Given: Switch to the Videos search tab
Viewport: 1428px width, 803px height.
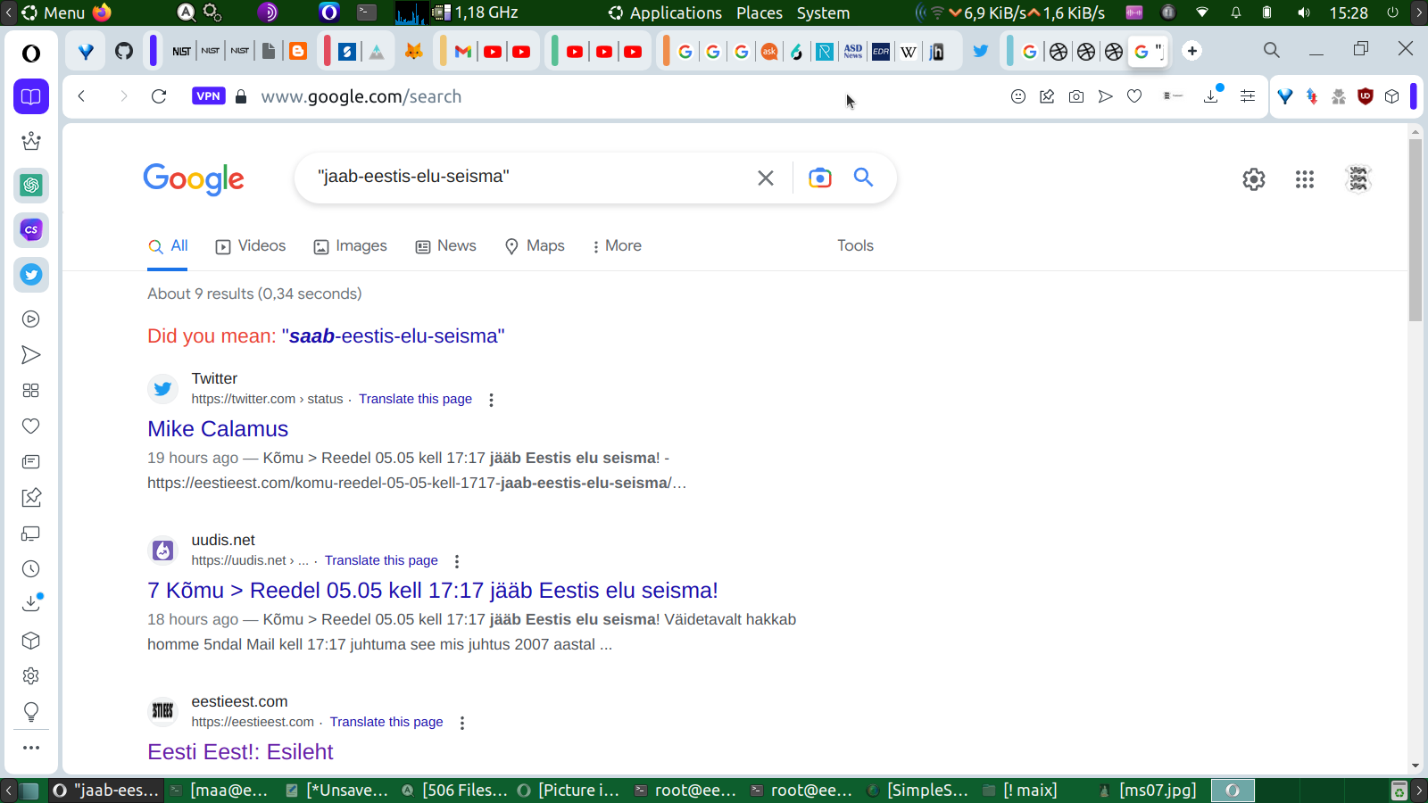Looking at the screenshot, I should click(251, 246).
